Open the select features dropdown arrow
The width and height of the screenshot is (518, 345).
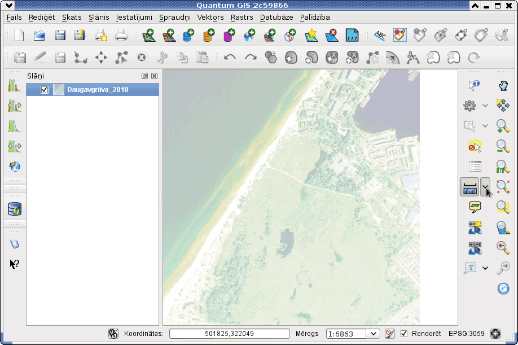coord(485,126)
